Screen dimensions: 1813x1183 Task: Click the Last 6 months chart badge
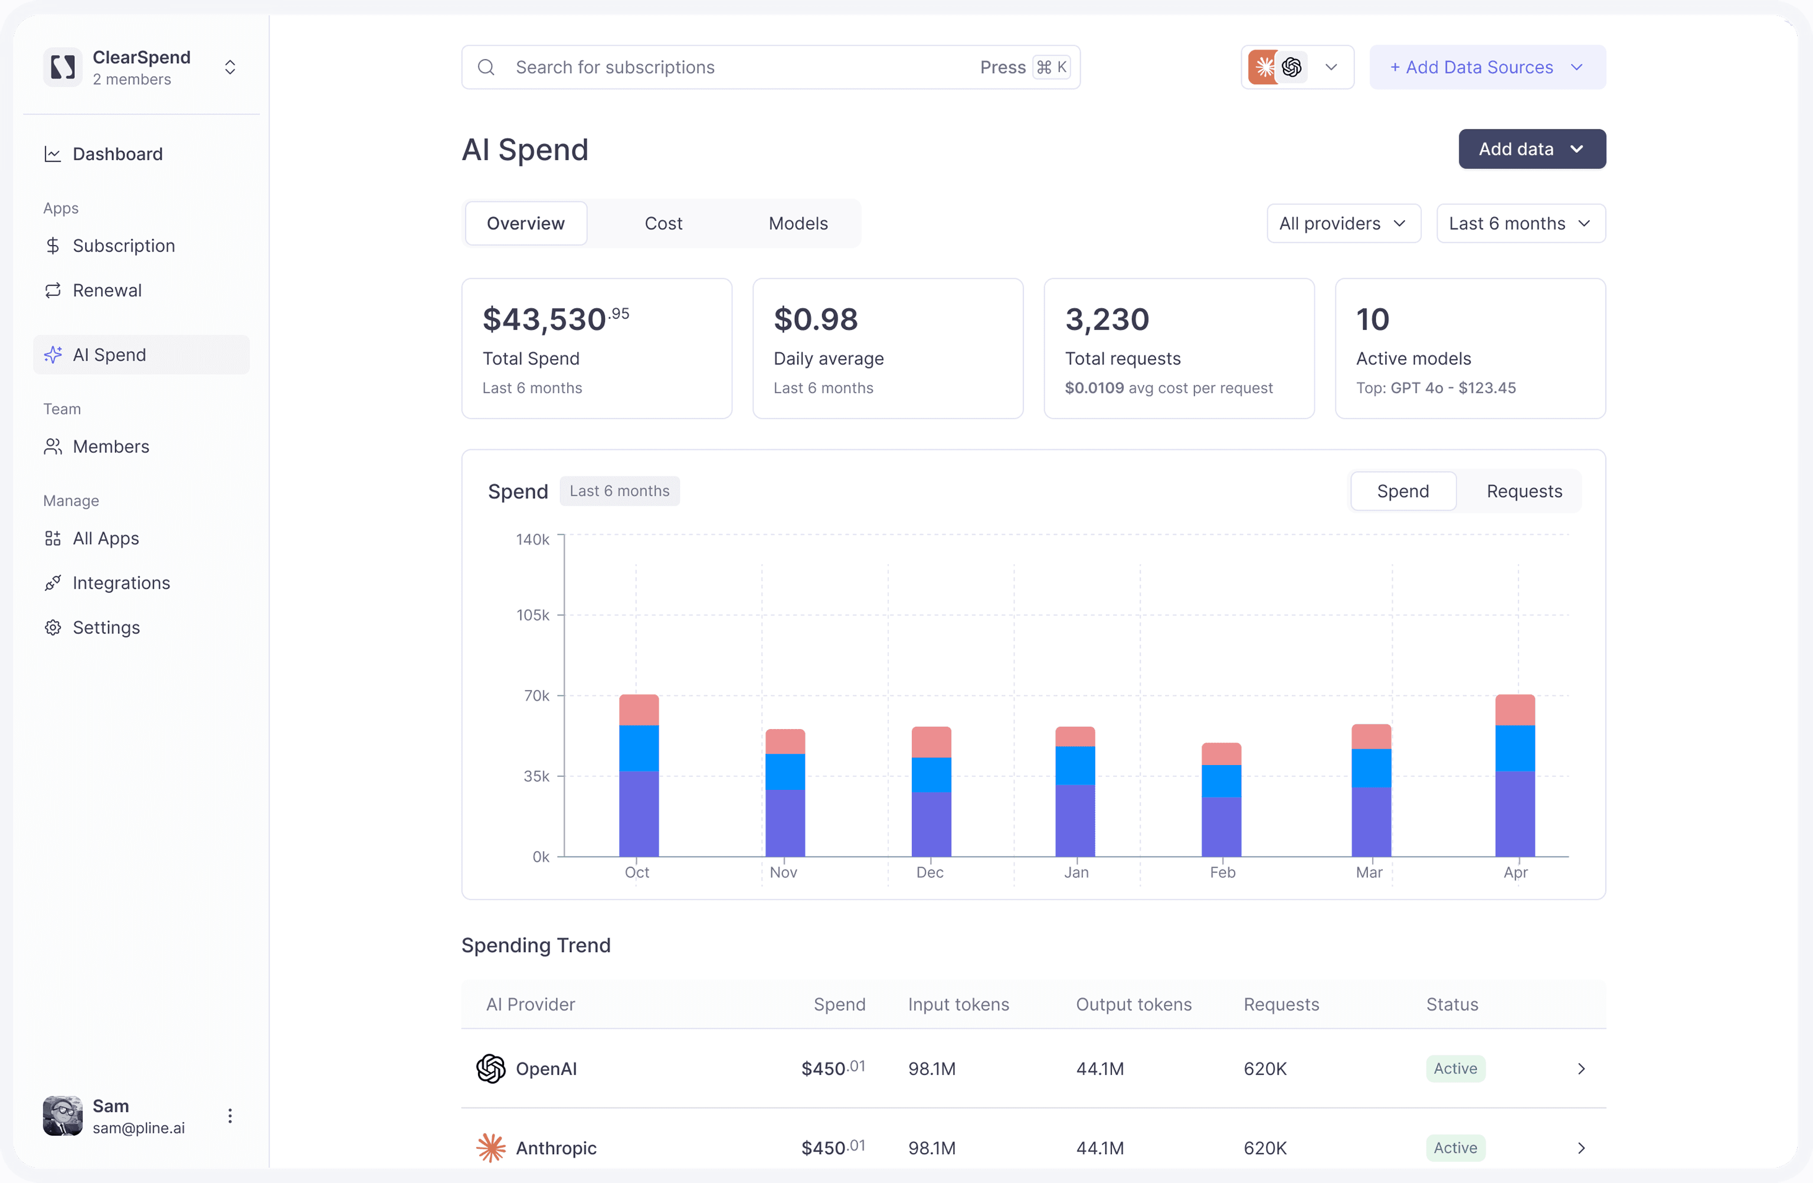coord(619,491)
